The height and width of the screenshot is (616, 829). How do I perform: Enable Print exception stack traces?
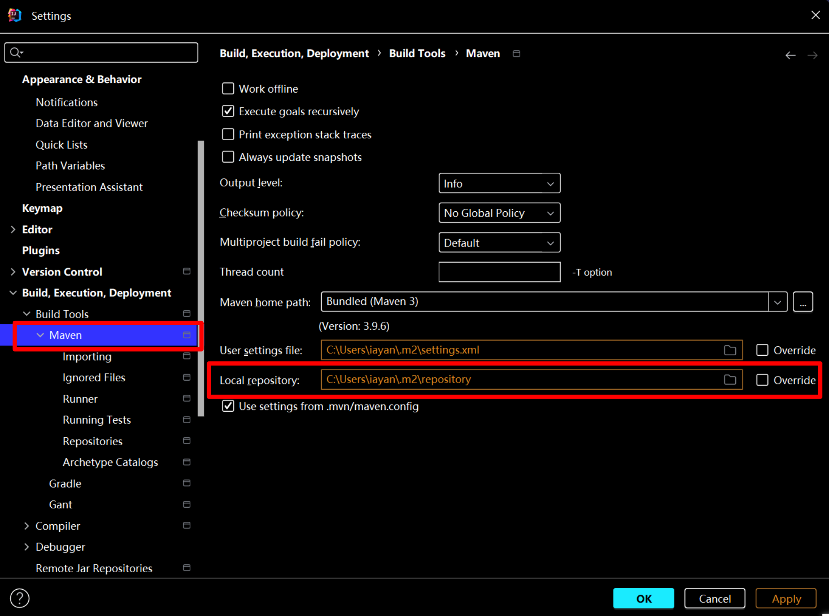(228, 135)
